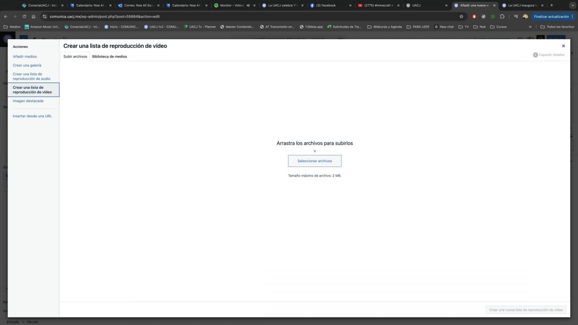The width and height of the screenshot is (578, 325).
Task: Show hidden bookmarks with the double chevron
Action: [x=530, y=27]
